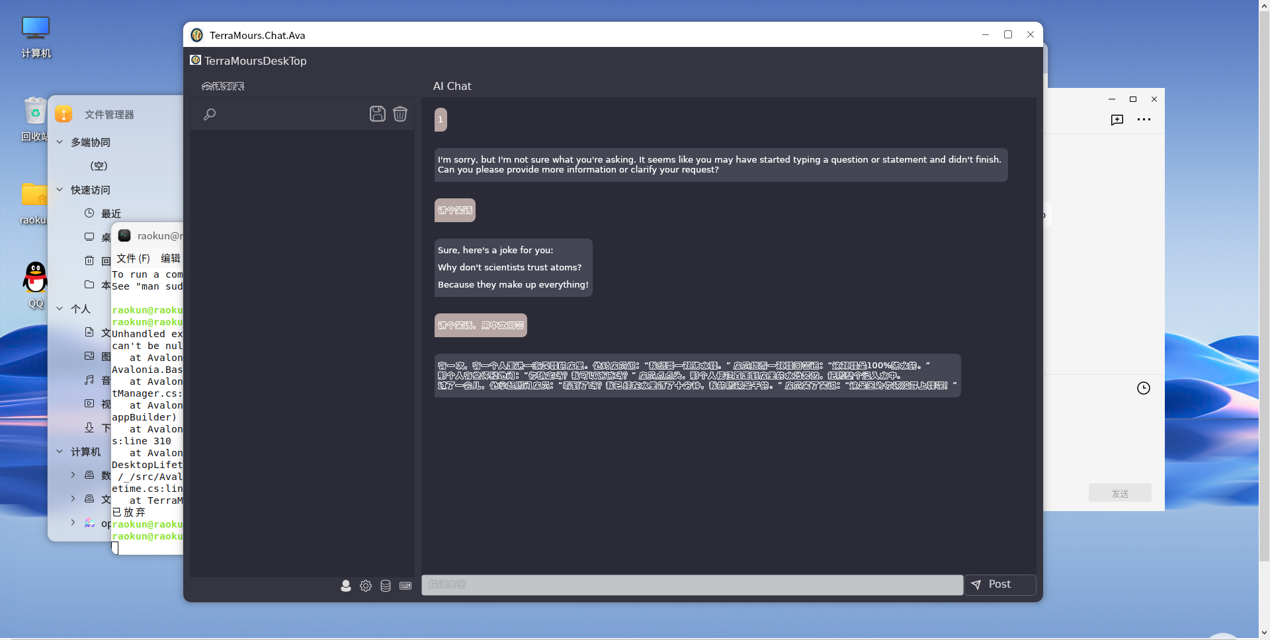Viewport: 1270px width, 640px height.
Task: Click the TerraMoursDeskTop logo icon
Action: coord(196,60)
